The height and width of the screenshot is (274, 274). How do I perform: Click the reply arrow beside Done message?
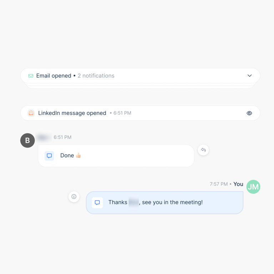click(203, 150)
